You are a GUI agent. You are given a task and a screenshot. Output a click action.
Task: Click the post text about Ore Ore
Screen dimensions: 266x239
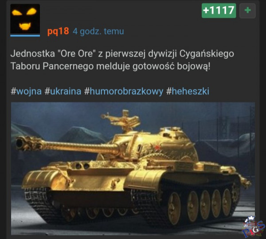[122, 60]
